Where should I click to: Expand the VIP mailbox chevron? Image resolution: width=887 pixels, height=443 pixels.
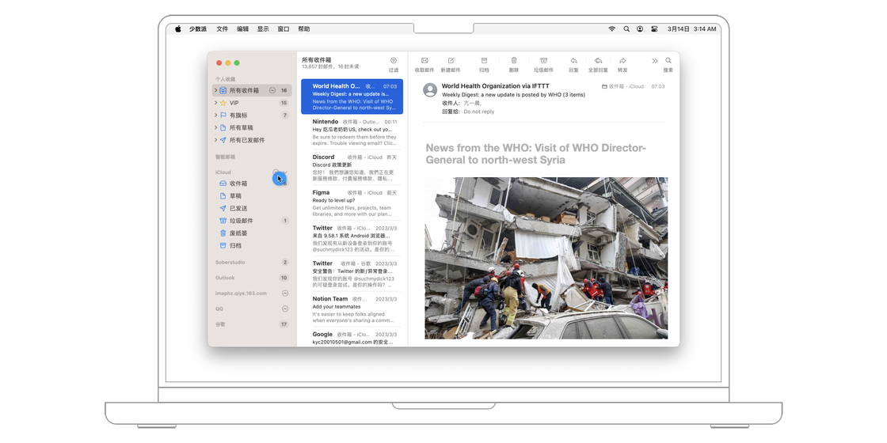tap(215, 103)
